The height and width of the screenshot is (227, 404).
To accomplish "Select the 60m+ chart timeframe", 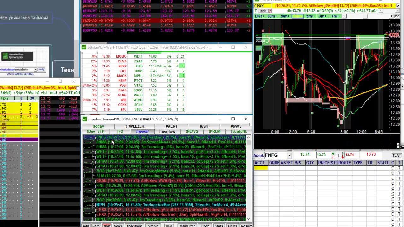I will coord(272,16).
